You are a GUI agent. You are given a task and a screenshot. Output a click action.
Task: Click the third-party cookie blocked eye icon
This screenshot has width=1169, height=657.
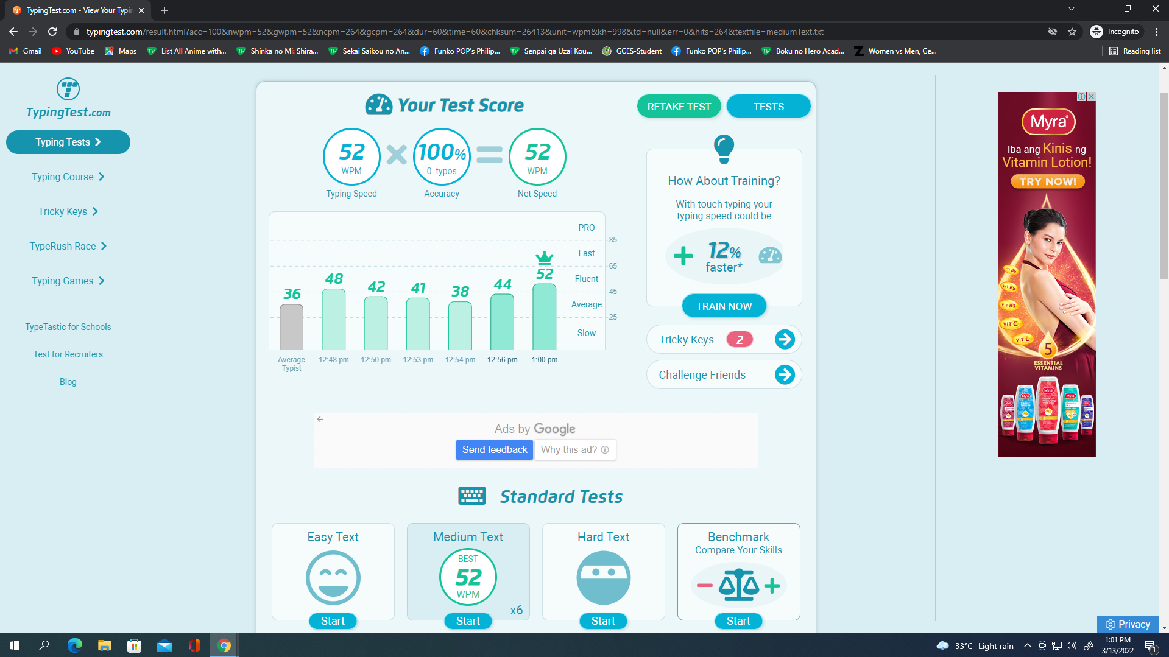[1053, 32]
